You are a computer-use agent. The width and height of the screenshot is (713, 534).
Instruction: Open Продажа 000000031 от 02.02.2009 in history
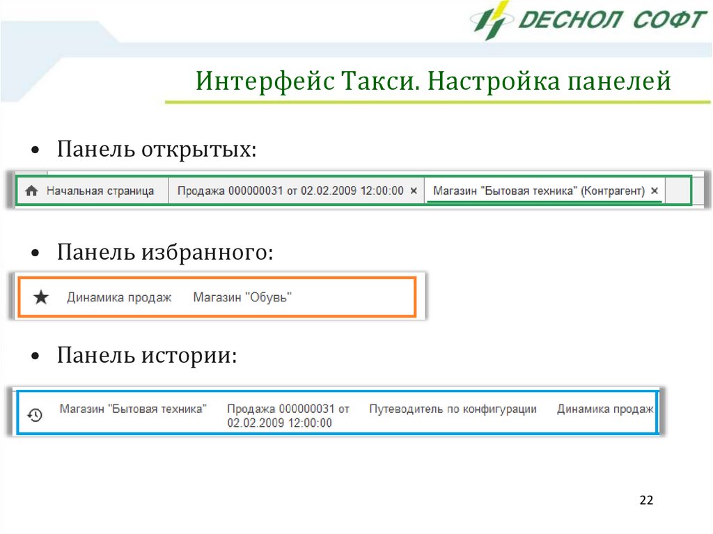click(x=288, y=416)
